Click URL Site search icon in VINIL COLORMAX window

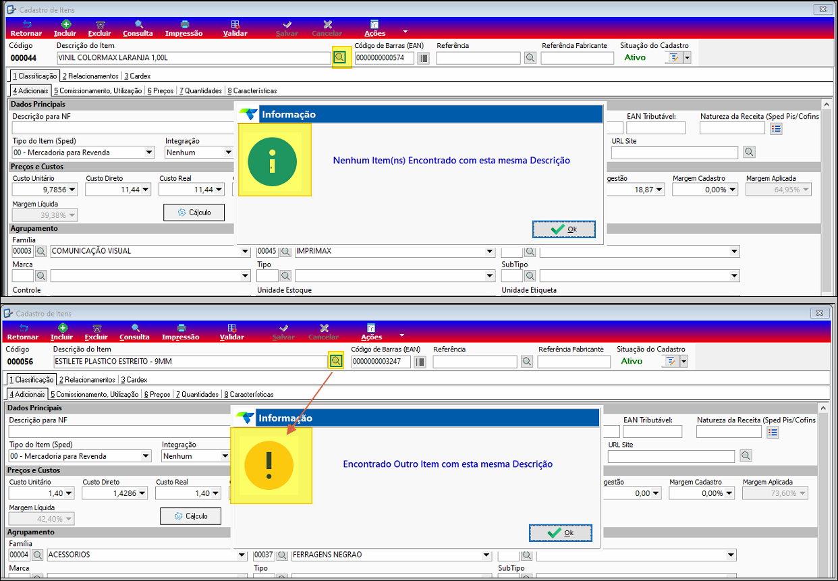click(749, 153)
